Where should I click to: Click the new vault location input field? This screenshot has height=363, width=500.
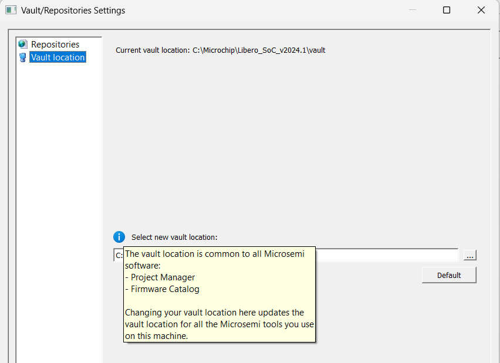(286, 255)
